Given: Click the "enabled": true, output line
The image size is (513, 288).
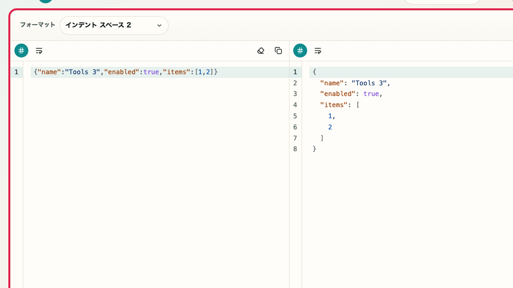Looking at the screenshot, I should [351, 94].
